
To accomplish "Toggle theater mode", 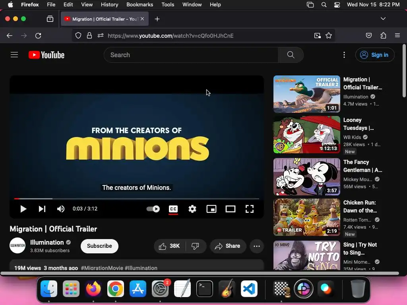I will point(231,209).
